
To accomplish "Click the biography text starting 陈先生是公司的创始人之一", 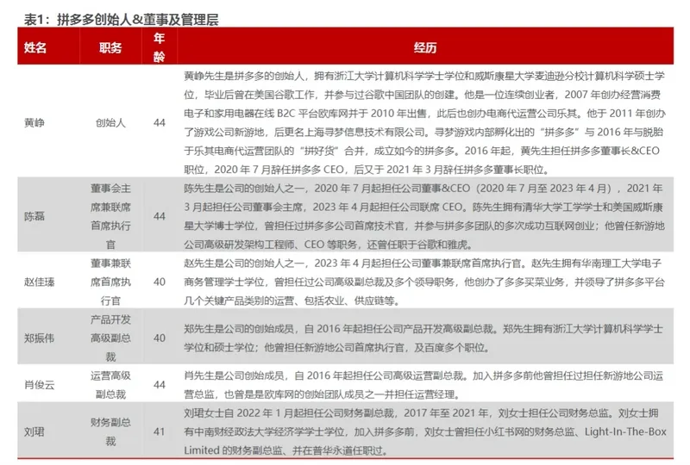I will click(423, 216).
